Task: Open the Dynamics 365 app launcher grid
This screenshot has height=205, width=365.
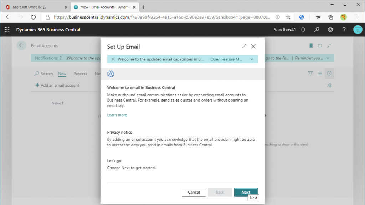Action: point(7,29)
